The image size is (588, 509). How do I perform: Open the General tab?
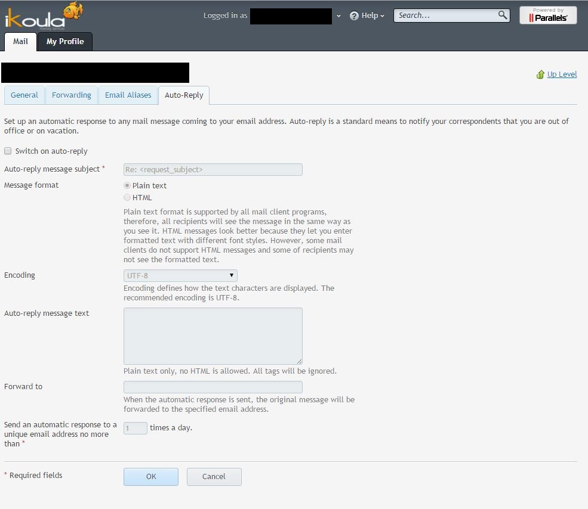click(24, 95)
